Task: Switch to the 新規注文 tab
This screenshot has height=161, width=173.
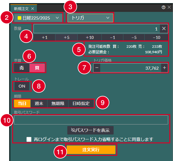Action: 21,9
